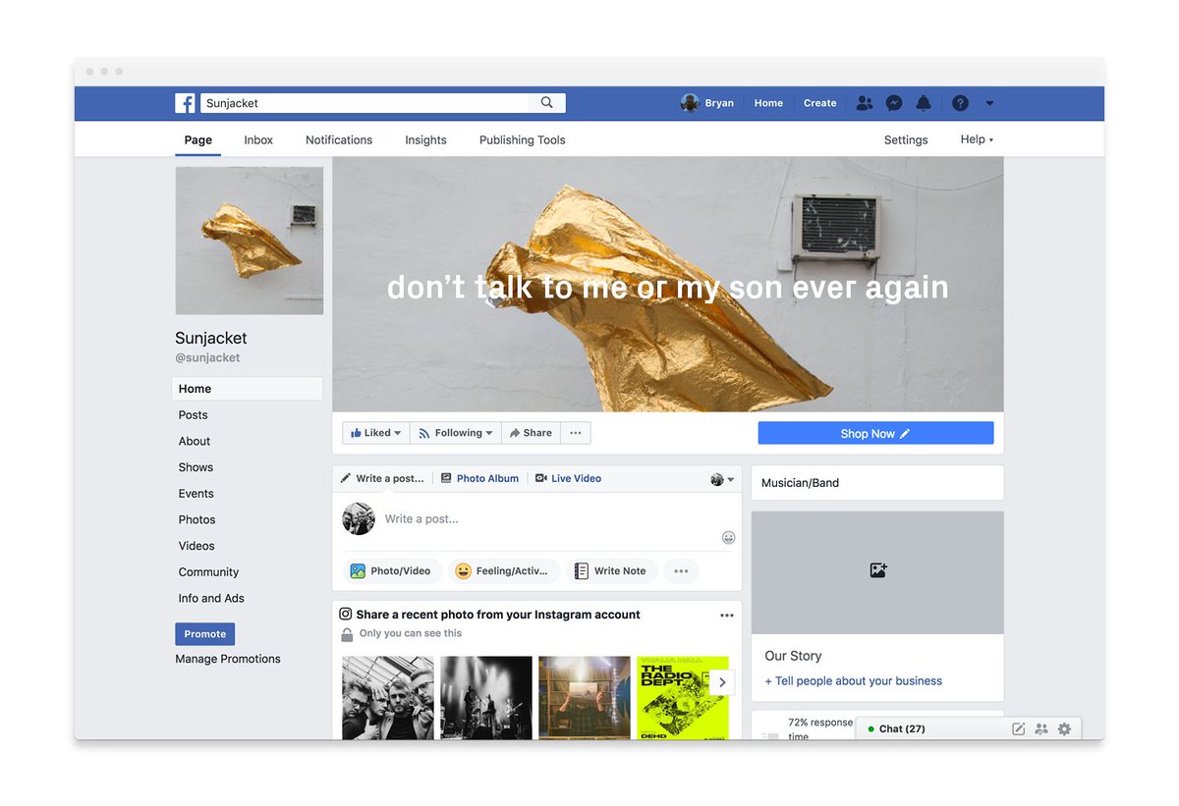Open the Insights tab

pyautogui.click(x=425, y=139)
